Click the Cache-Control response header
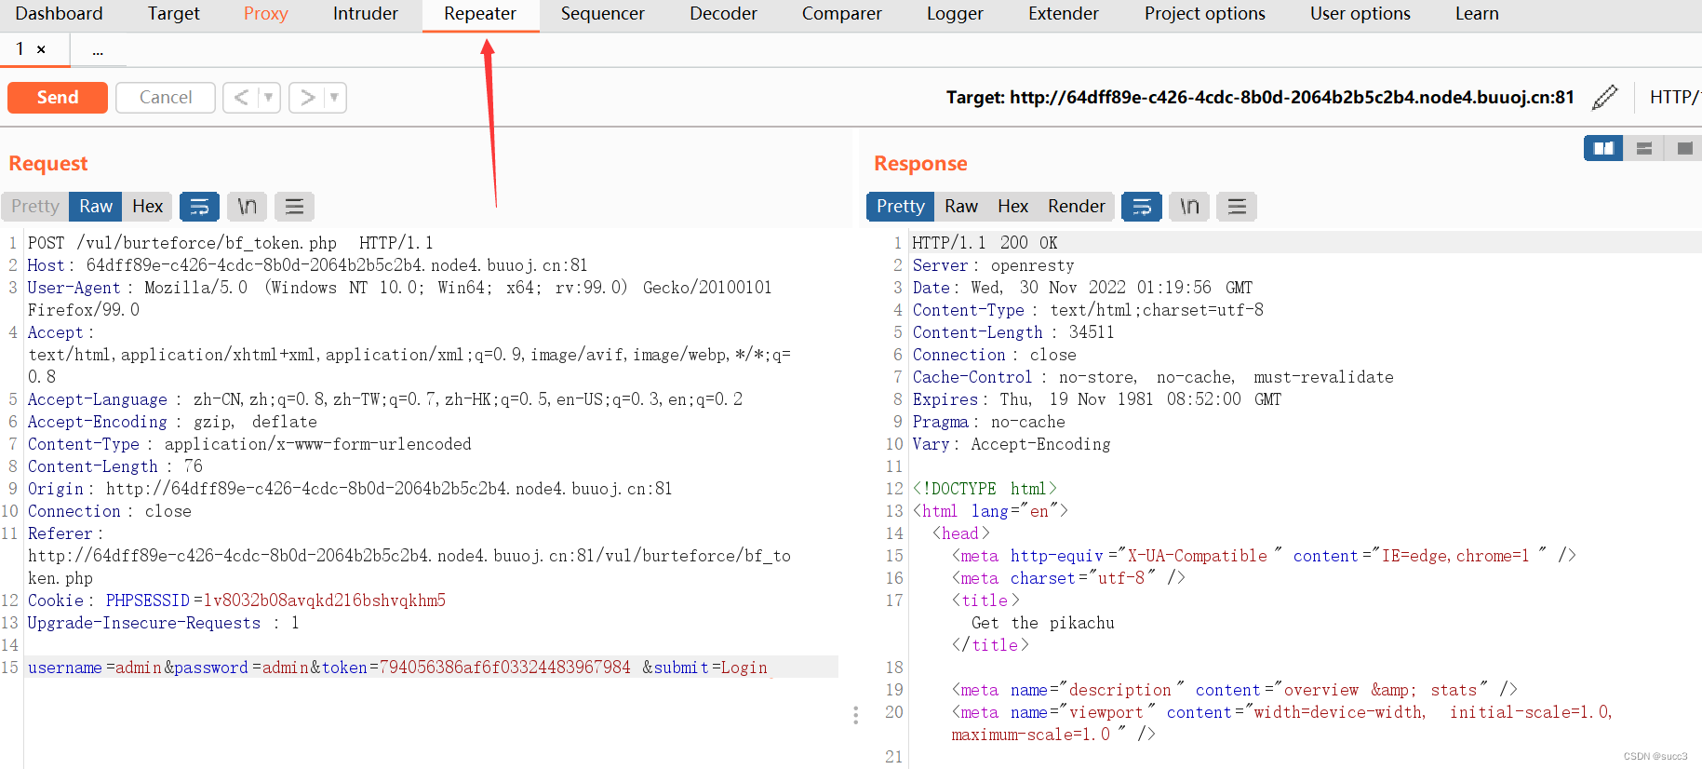 tap(1153, 377)
